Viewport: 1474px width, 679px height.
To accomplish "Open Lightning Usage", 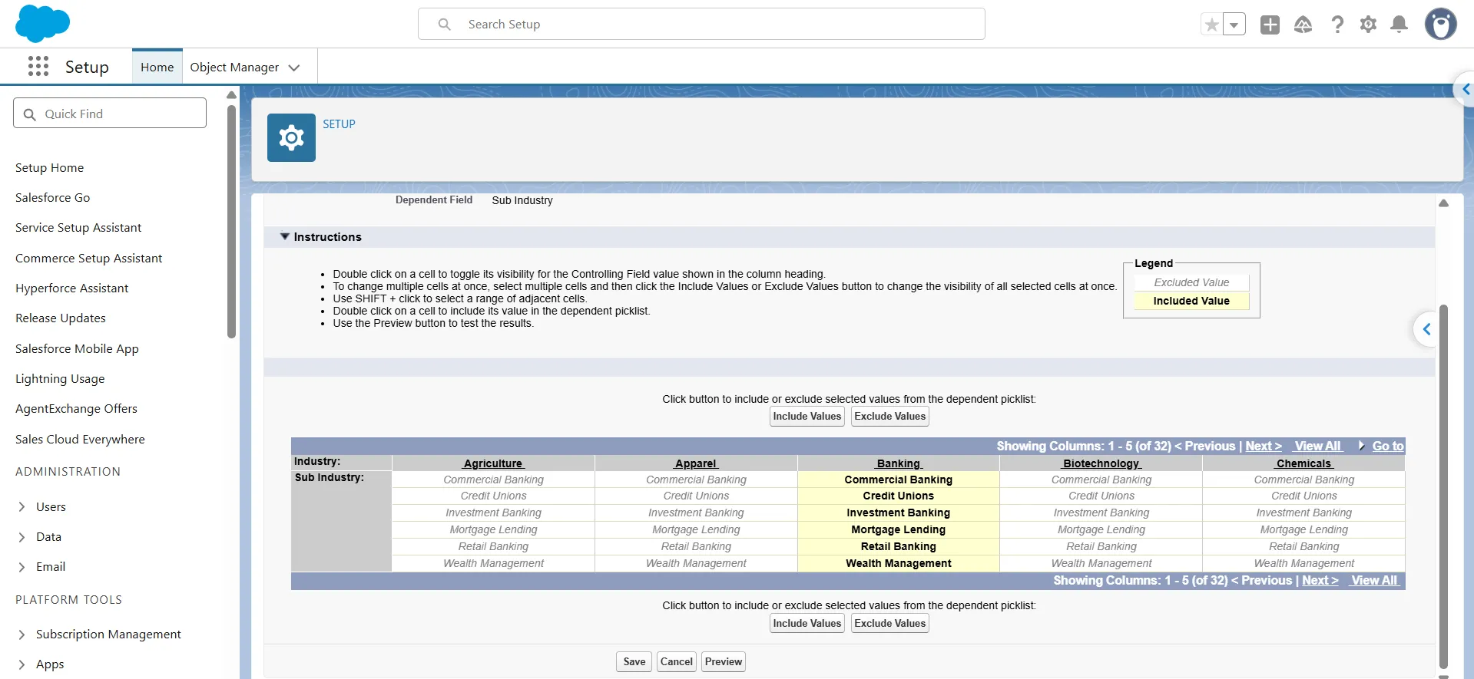I will (60, 379).
